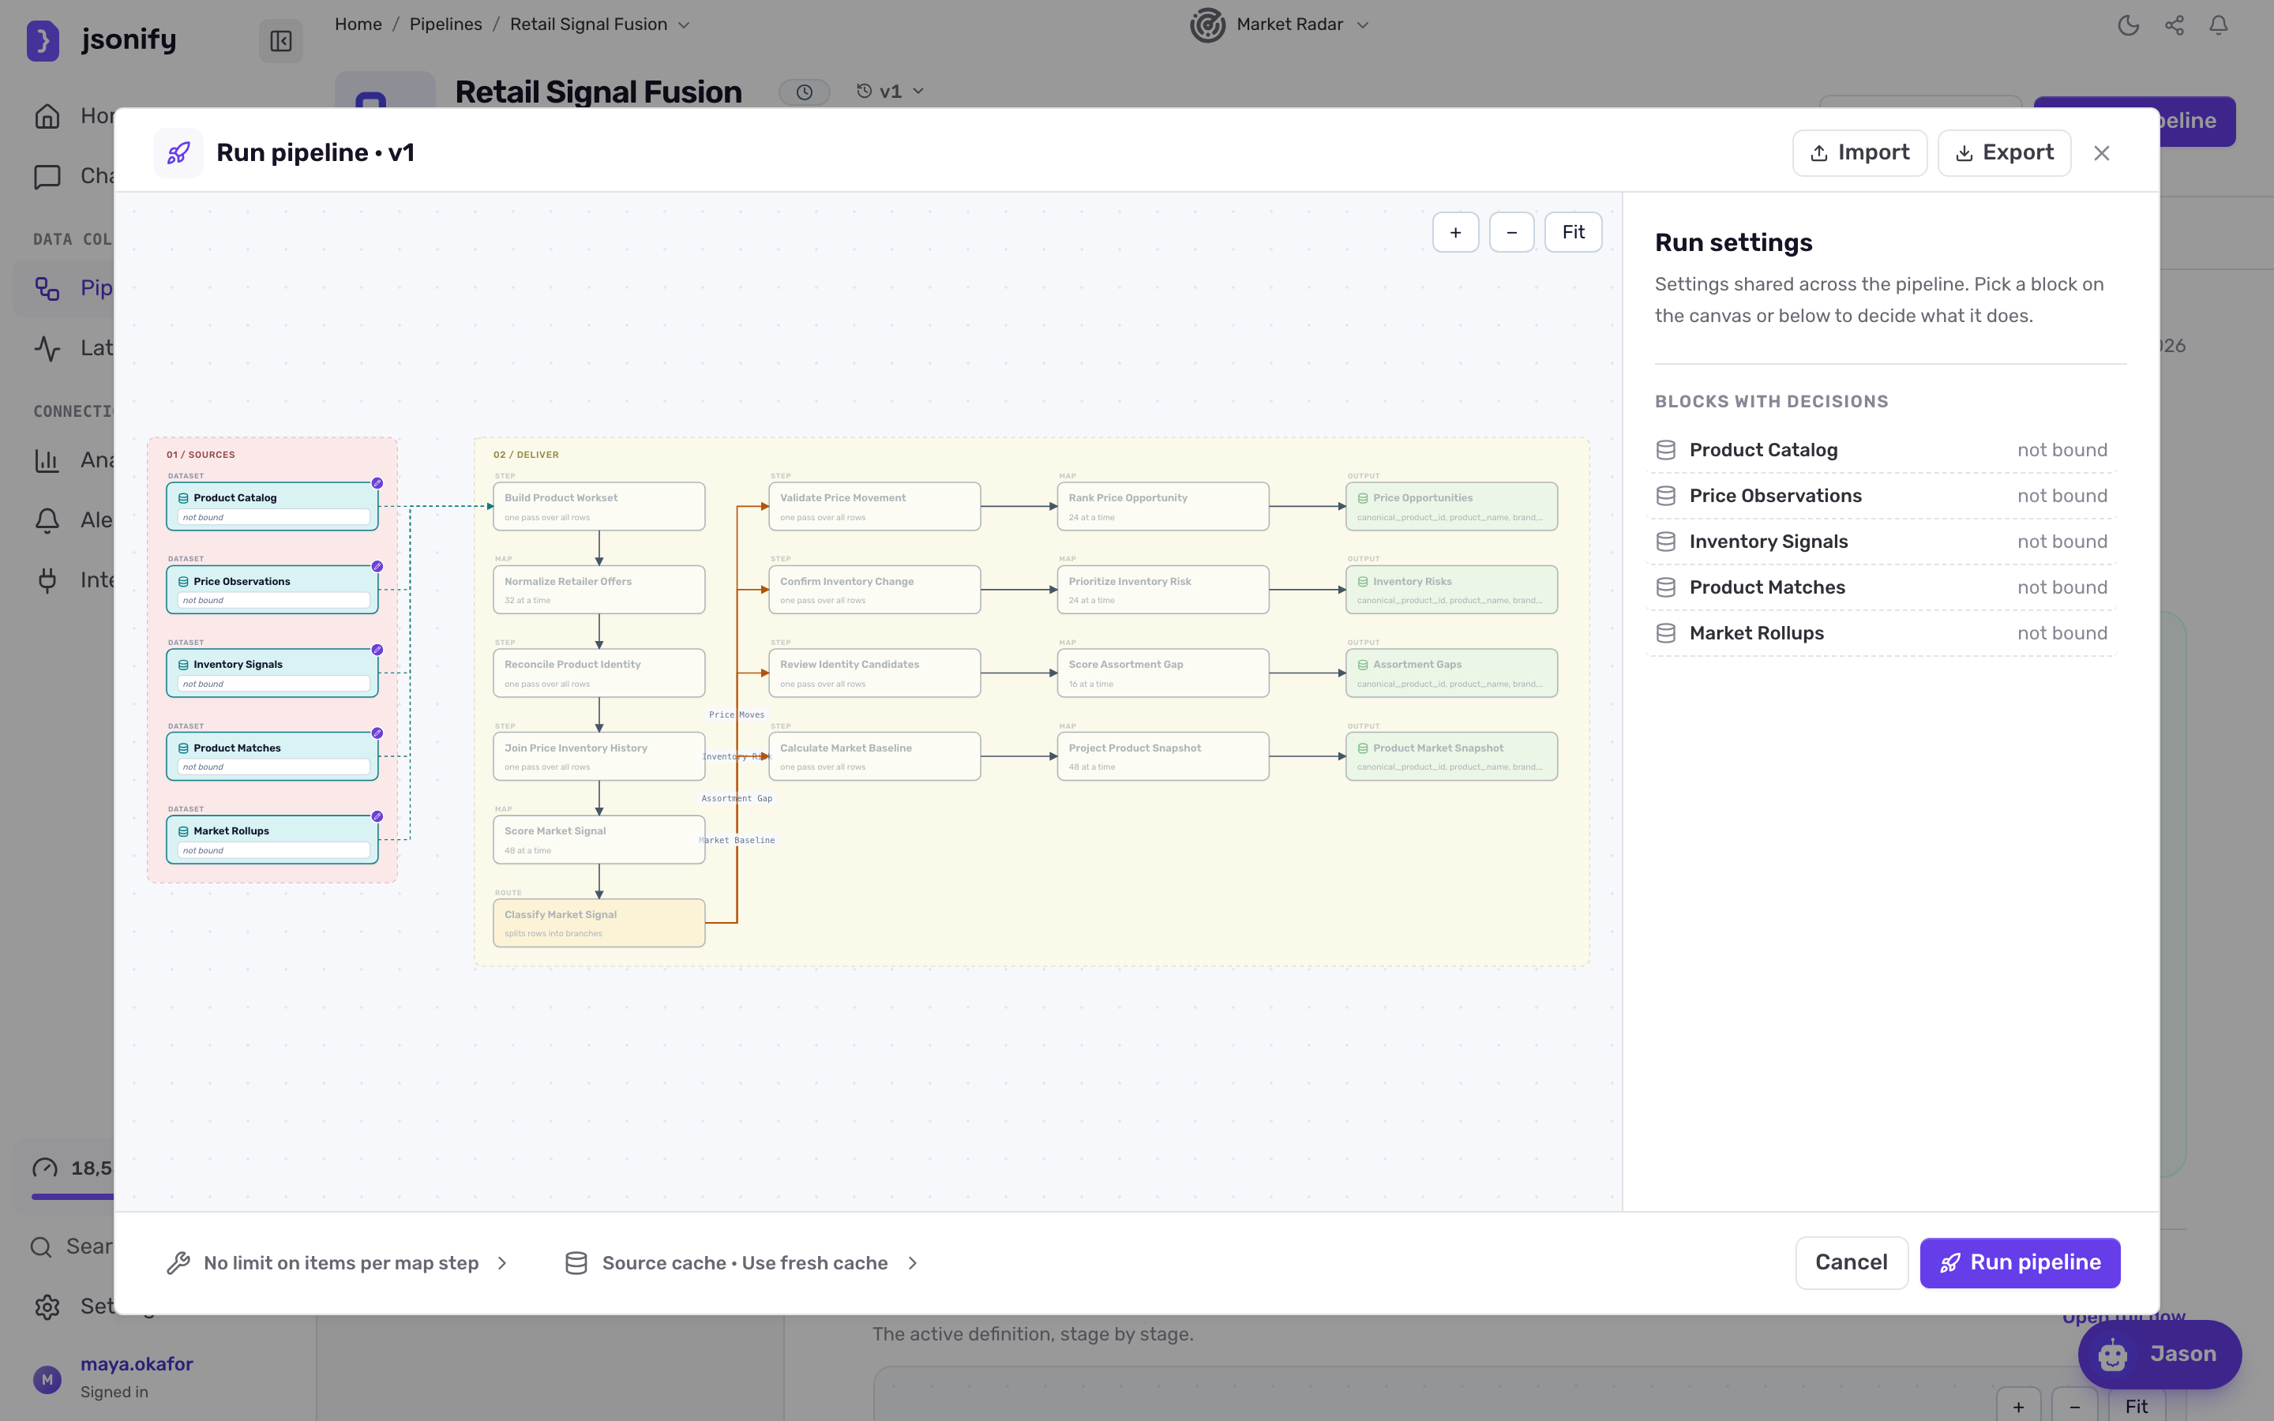
Task: Open the Alerts bell sidebar icon
Action: [47, 519]
